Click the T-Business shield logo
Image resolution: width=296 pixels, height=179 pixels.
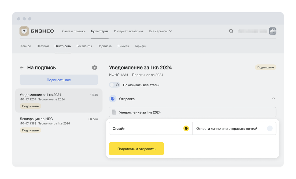[24, 31]
